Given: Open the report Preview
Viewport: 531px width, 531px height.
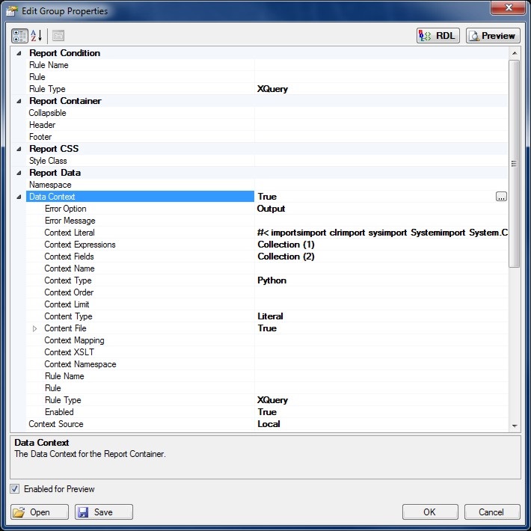Looking at the screenshot, I should point(492,35).
